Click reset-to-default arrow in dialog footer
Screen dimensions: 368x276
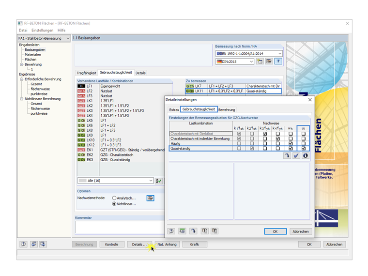click(x=193, y=231)
